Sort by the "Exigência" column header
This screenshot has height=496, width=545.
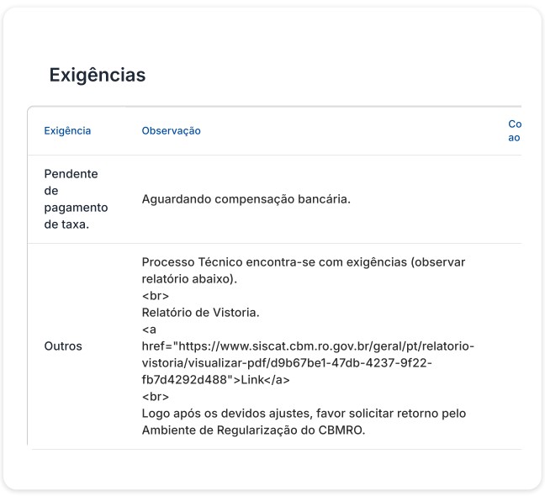point(67,131)
